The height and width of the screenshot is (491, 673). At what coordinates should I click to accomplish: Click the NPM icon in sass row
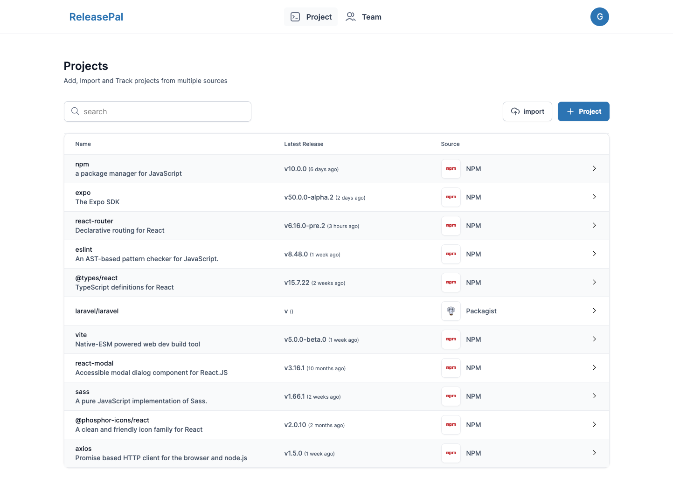coord(451,396)
